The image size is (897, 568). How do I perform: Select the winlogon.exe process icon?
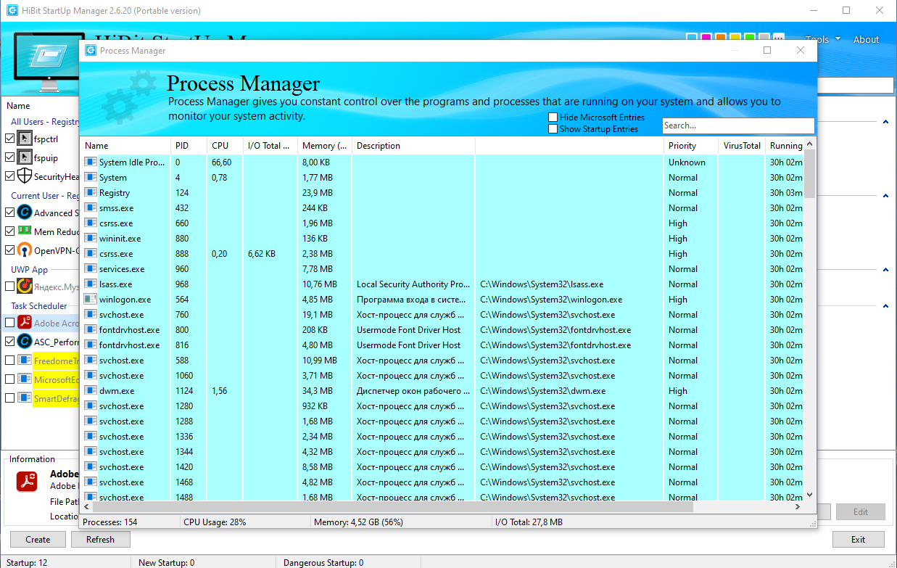(90, 300)
